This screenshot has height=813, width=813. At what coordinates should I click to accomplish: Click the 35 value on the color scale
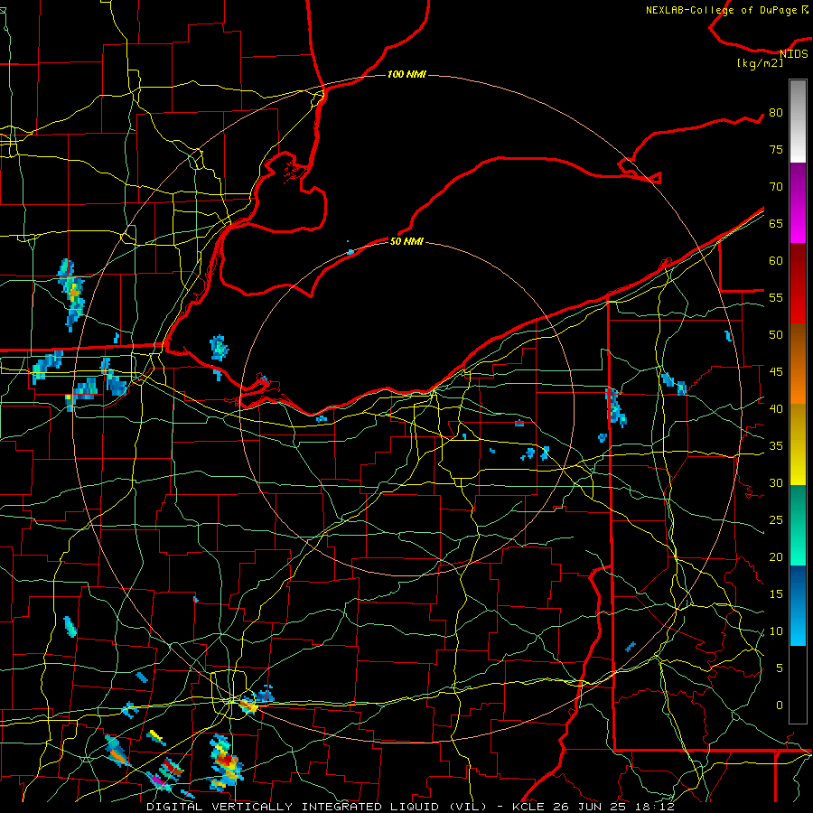coord(776,446)
